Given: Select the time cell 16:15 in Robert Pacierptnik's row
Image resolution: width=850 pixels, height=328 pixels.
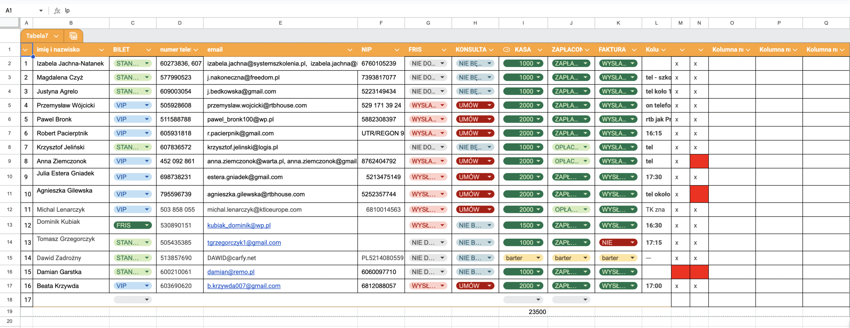Looking at the screenshot, I should coord(656,133).
